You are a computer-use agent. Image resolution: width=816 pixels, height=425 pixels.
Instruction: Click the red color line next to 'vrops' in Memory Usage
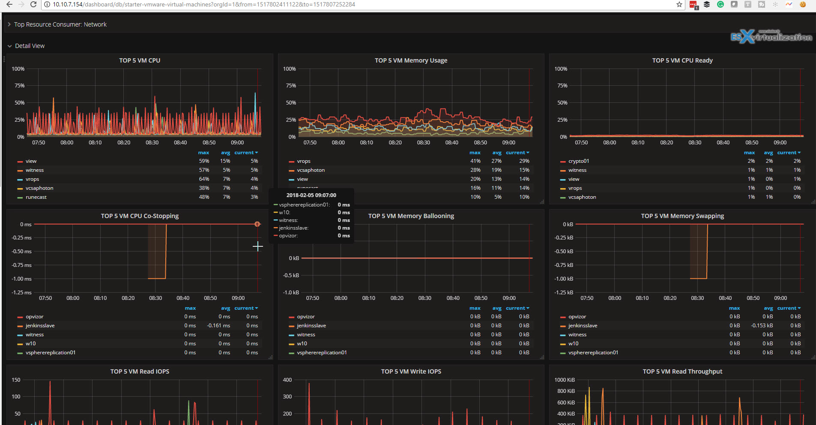tap(291, 162)
